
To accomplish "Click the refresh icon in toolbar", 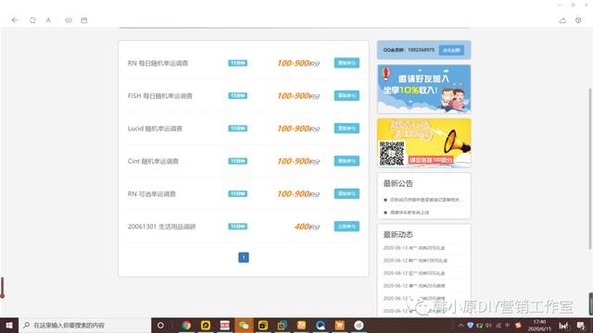I will 32,20.
